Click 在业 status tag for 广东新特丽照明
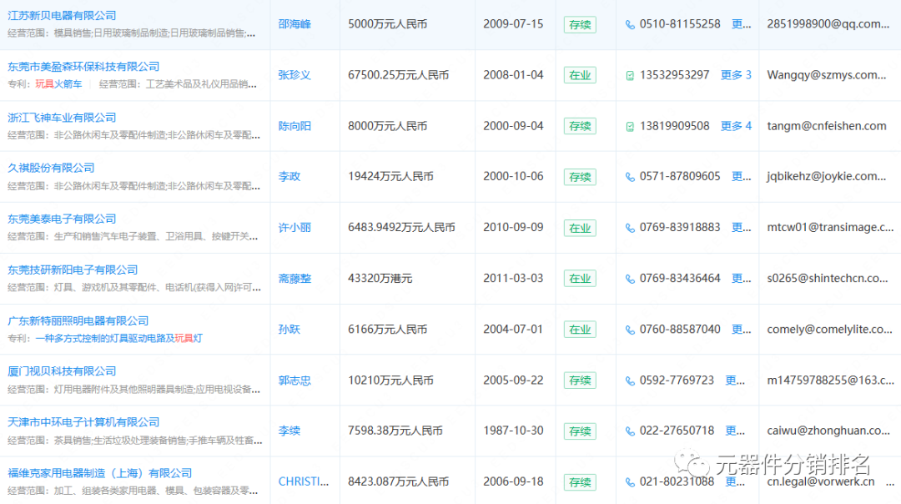 click(580, 330)
